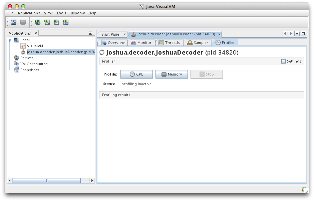Open the Applications menu
The width and height of the screenshot is (314, 201).
[x=29, y=13]
